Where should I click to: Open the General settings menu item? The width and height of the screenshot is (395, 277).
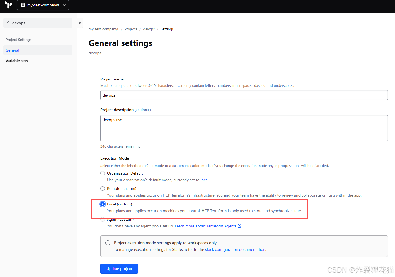tap(38, 50)
